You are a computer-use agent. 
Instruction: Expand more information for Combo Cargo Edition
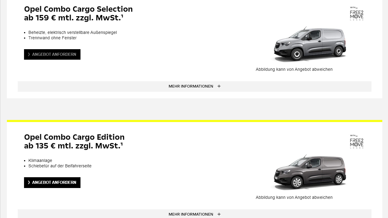point(195,214)
